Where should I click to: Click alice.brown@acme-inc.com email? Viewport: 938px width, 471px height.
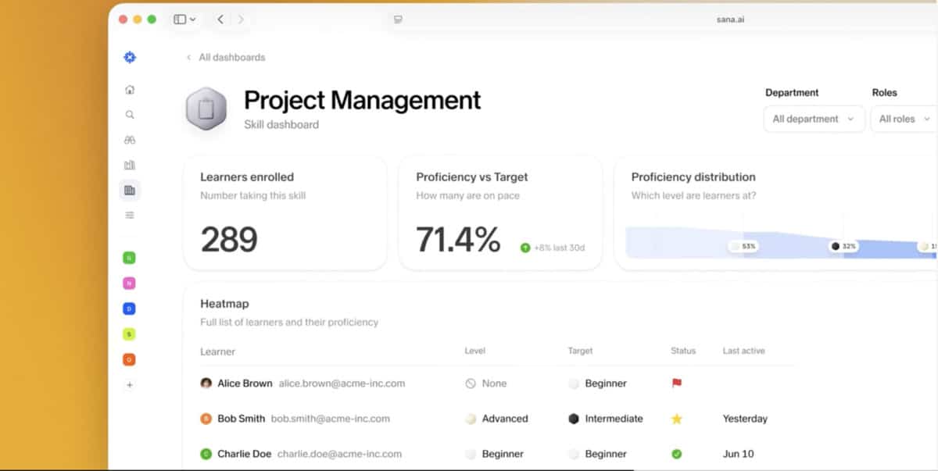[x=342, y=384]
